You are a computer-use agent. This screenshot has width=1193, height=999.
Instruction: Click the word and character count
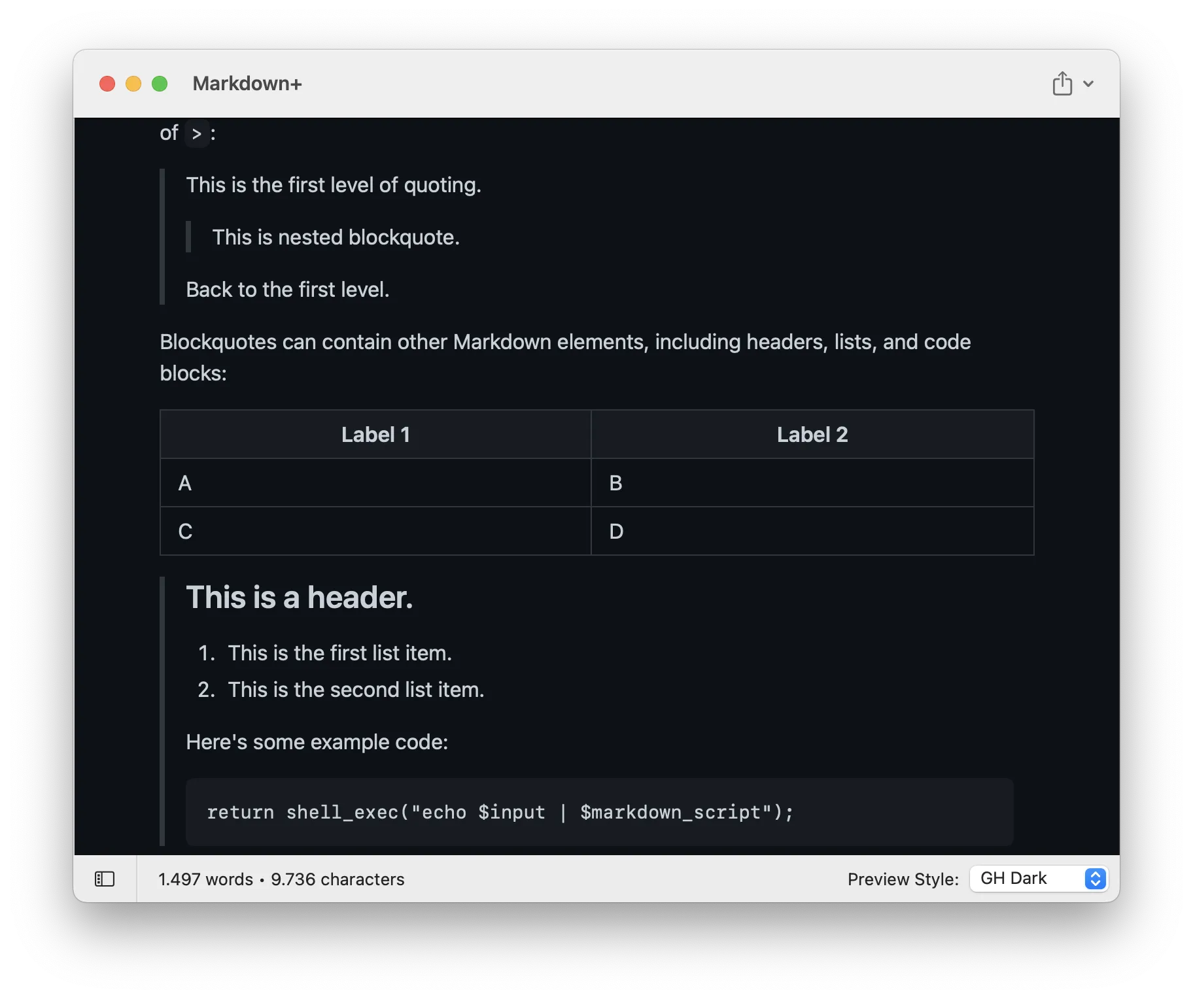pos(281,879)
